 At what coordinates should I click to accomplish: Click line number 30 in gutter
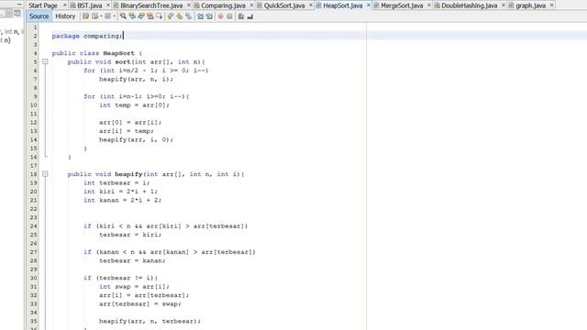[x=34, y=278]
